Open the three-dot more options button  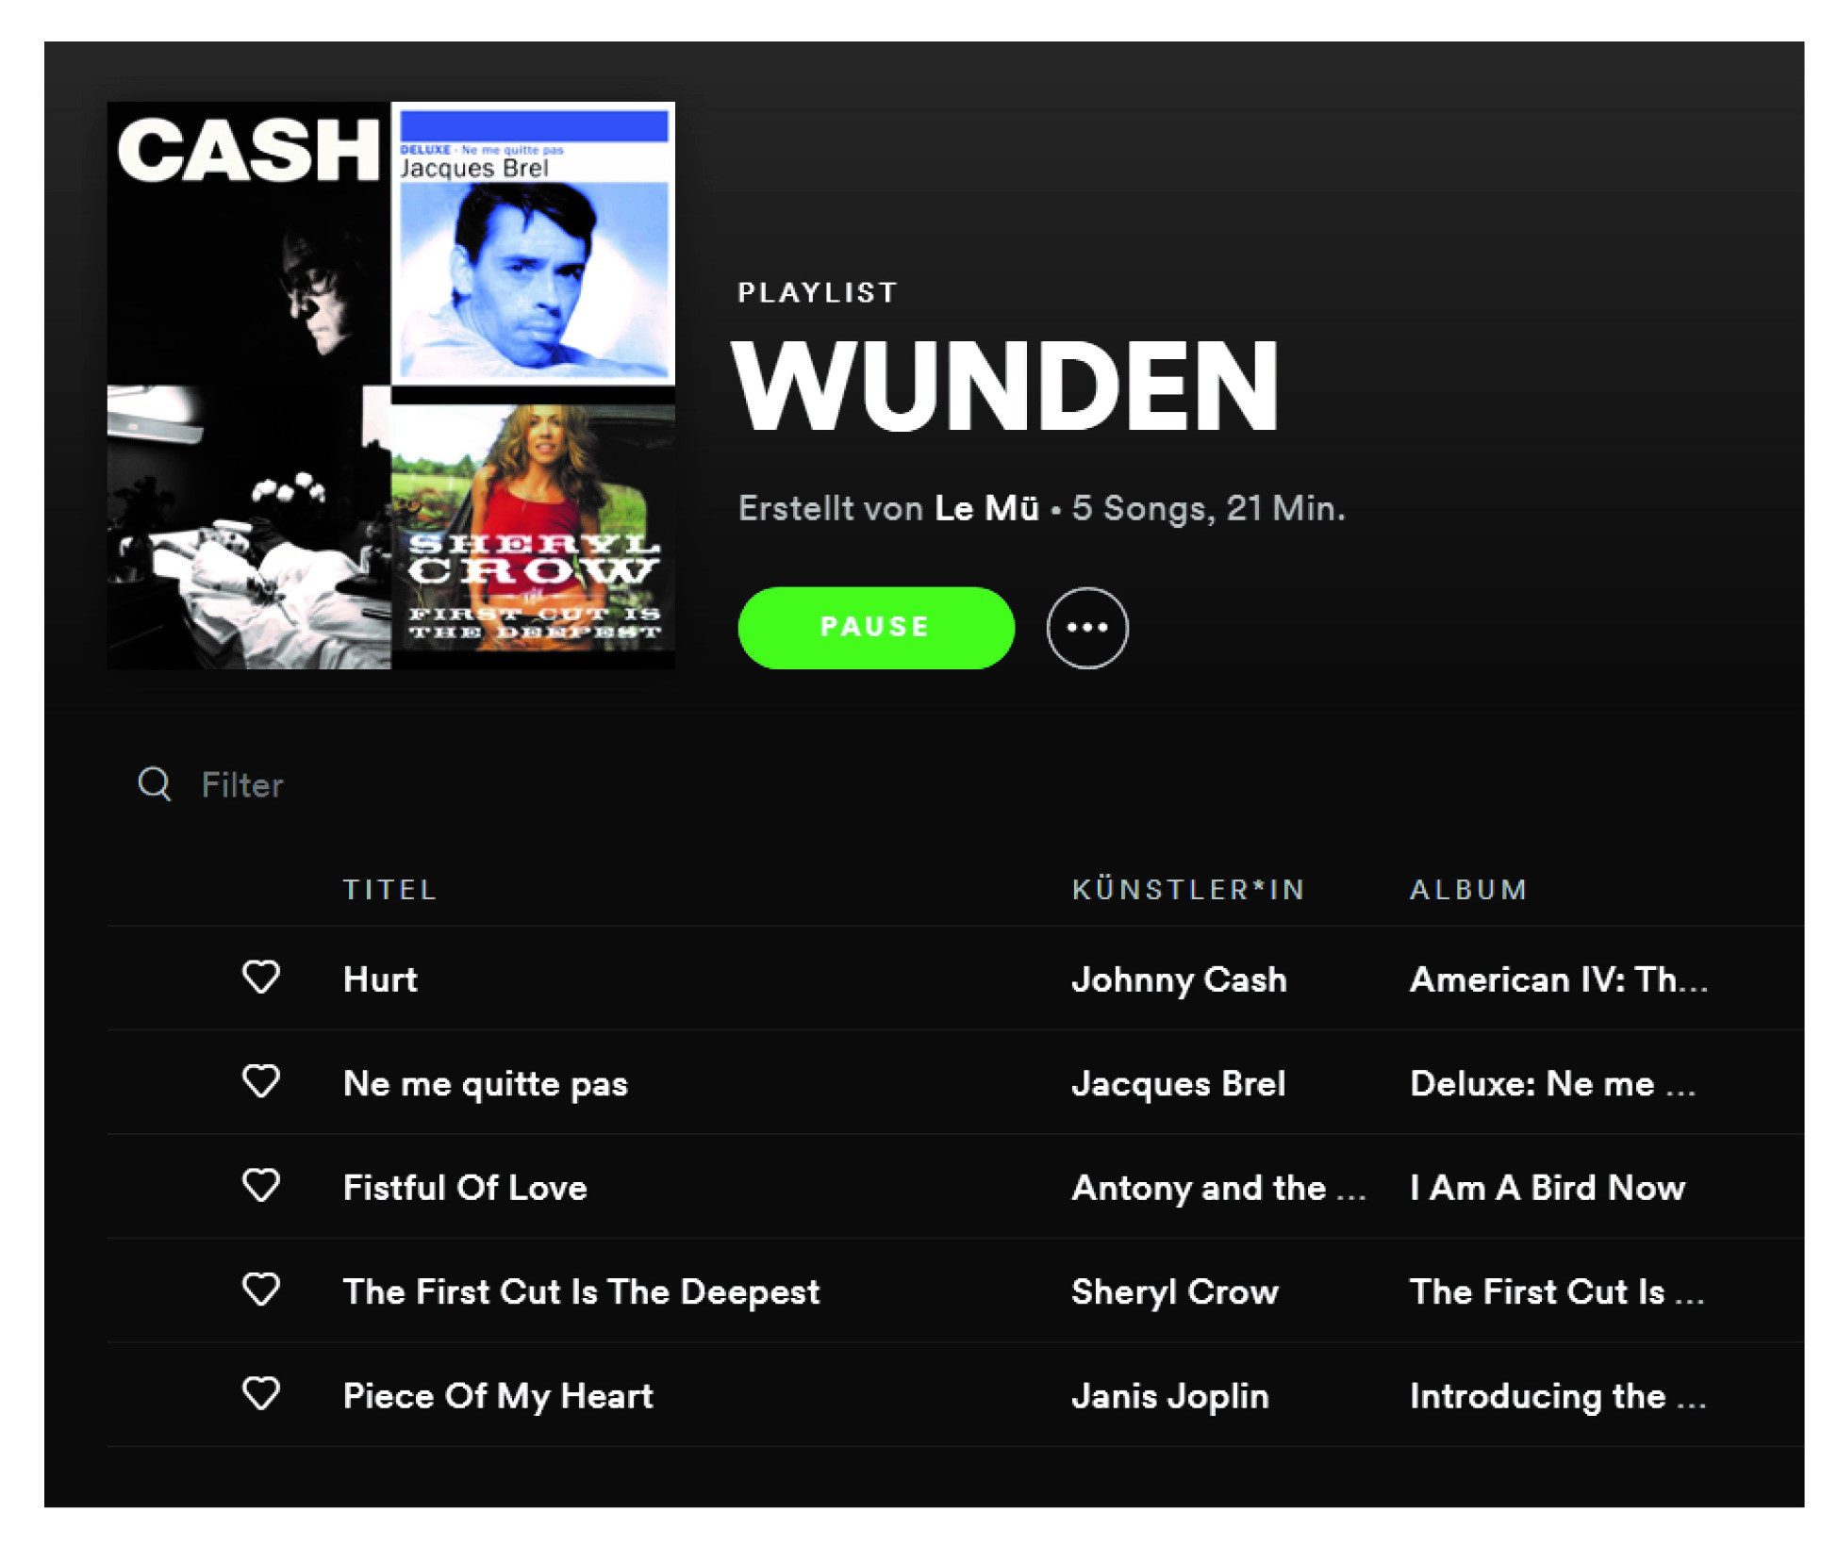coord(1086,627)
